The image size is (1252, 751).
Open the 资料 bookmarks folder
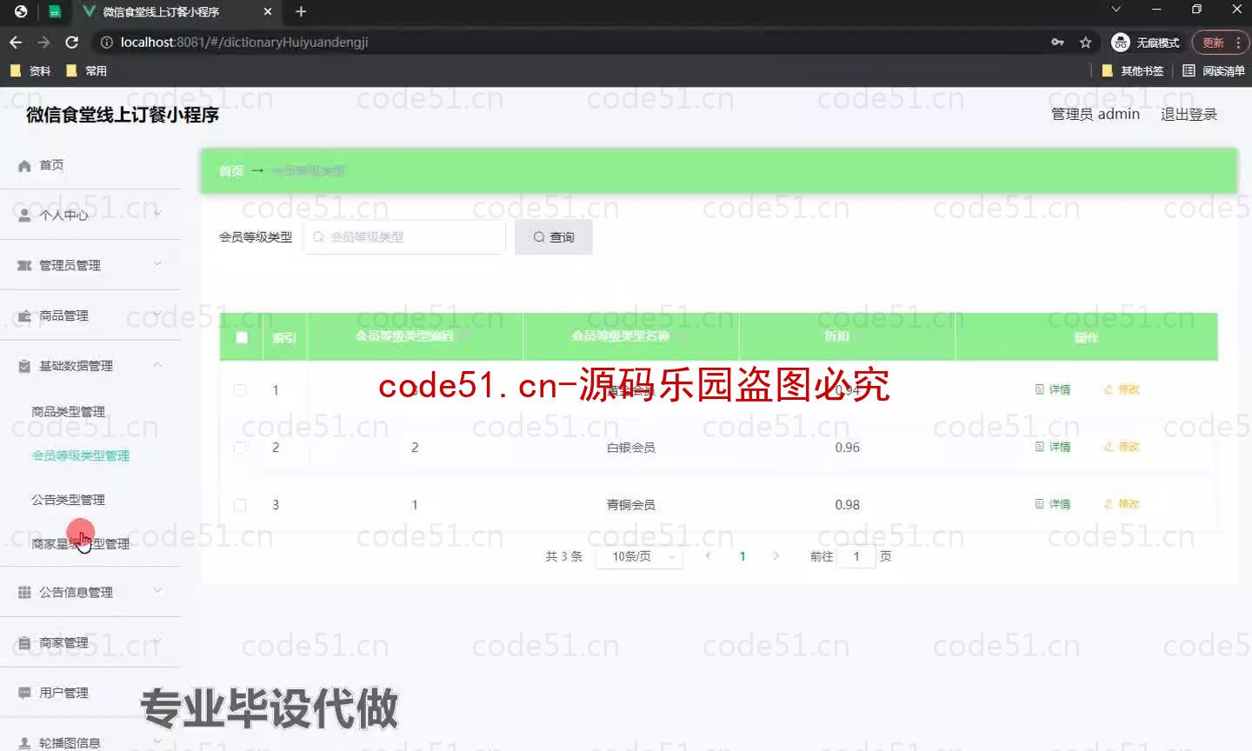coord(30,70)
